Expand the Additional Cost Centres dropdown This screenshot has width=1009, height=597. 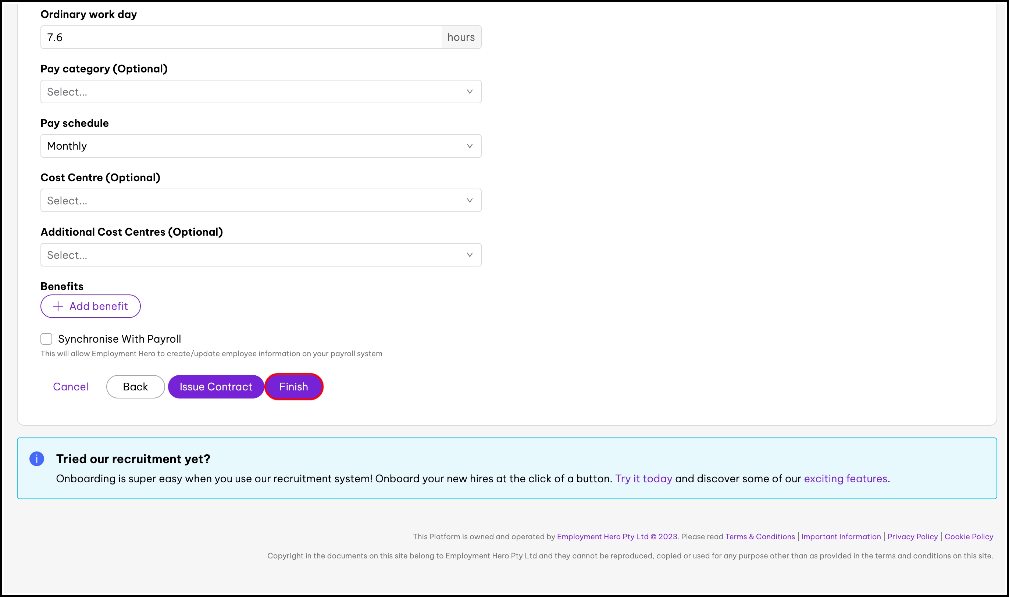[x=261, y=255]
